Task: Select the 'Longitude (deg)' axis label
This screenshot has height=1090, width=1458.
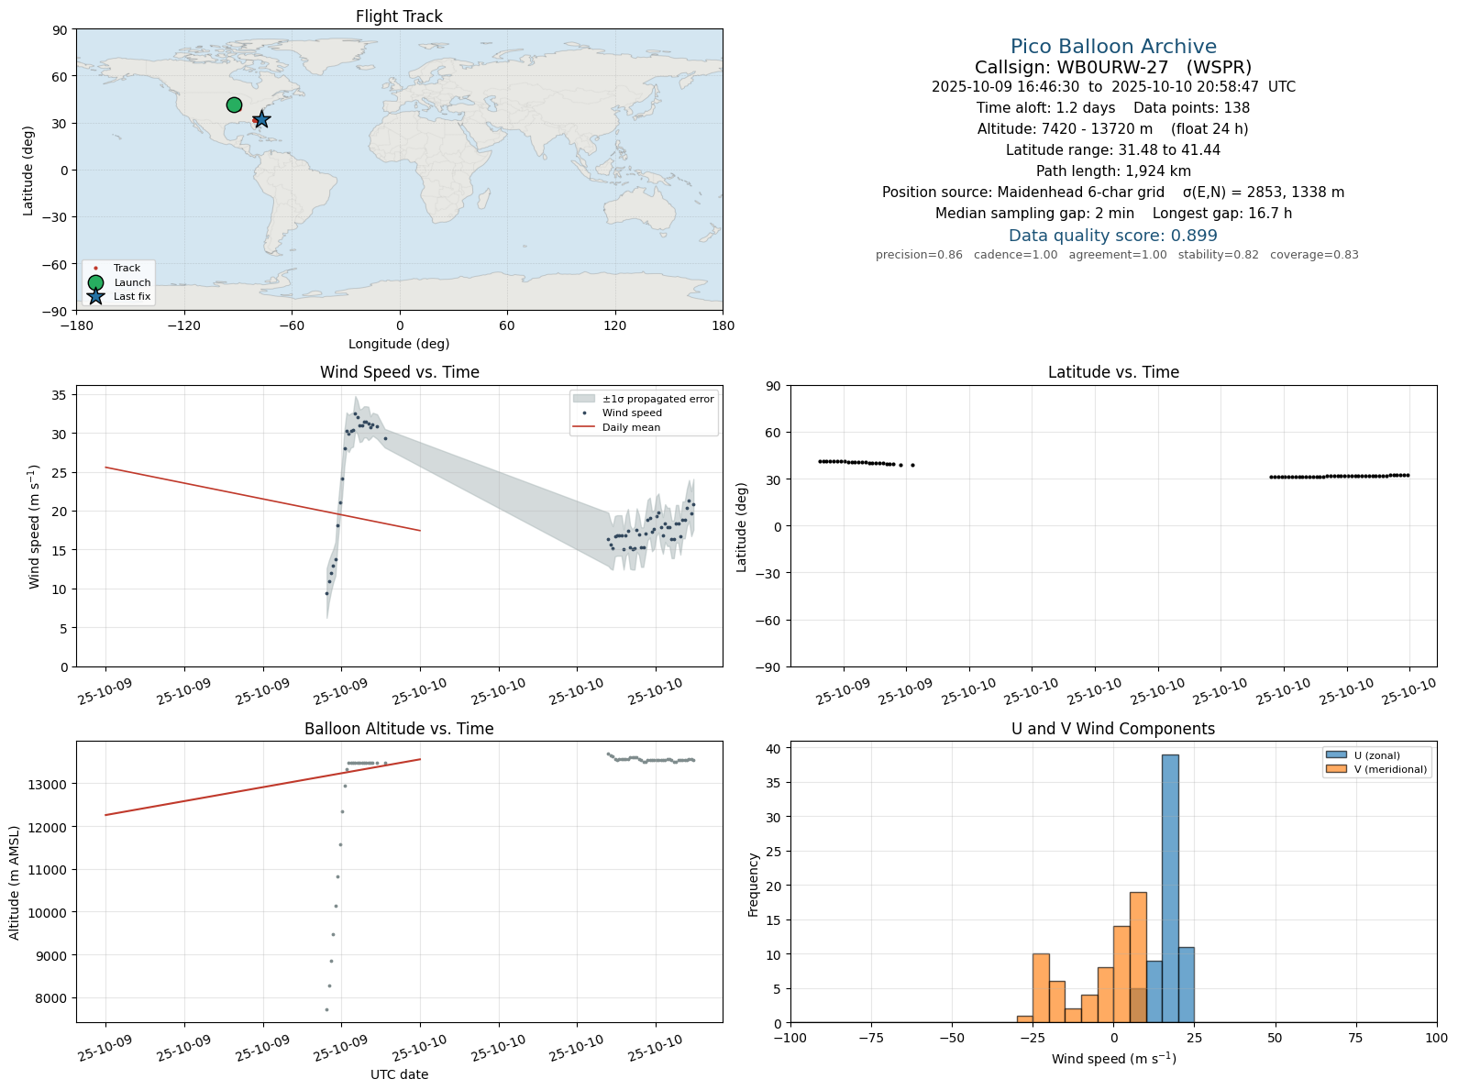Action: point(399,344)
